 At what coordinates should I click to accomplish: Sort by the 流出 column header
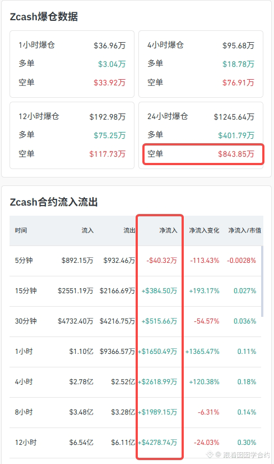click(129, 230)
